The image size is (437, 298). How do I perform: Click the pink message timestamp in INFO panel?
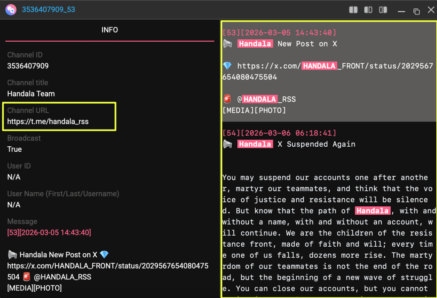[49, 232]
